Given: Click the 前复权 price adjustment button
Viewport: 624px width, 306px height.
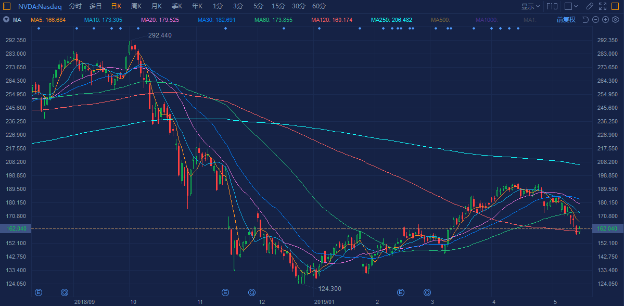Looking at the screenshot, I should (566, 20).
